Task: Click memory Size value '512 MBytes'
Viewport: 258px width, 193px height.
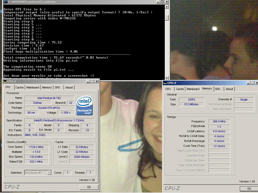Action: pyautogui.click(x=191, y=104)
